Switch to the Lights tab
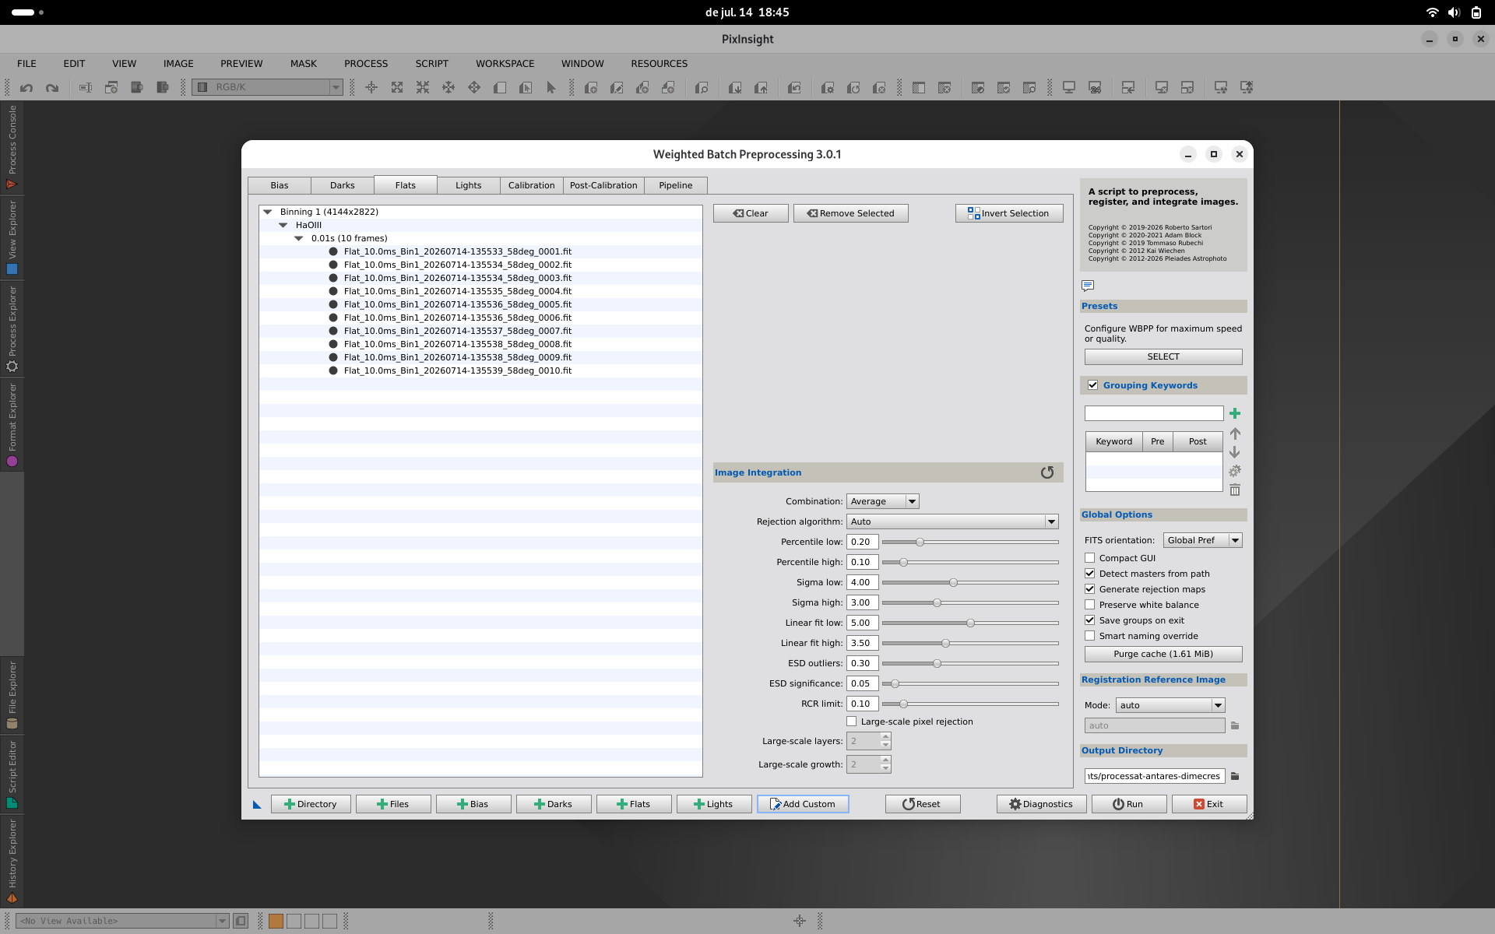The width and height of the screenshot is (1495, 934). coord(468,185)
